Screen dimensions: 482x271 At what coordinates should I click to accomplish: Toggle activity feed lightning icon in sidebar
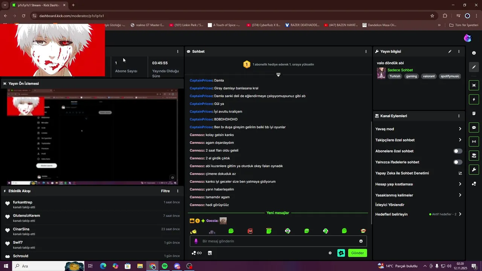click(474, 100)
